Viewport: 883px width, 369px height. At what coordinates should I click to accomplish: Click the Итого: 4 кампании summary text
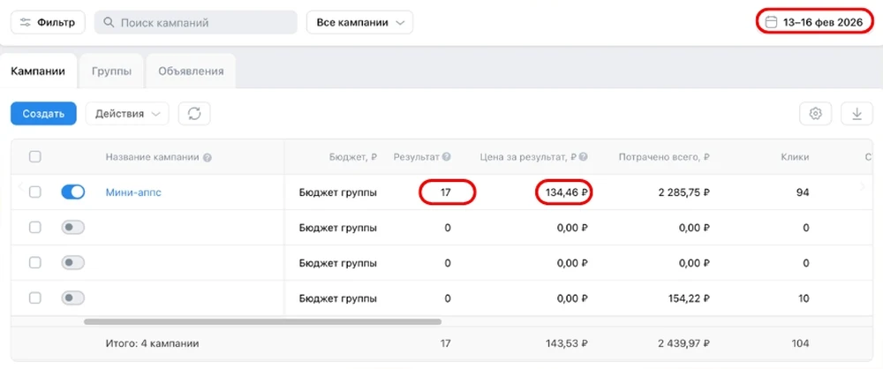(152, 343)
